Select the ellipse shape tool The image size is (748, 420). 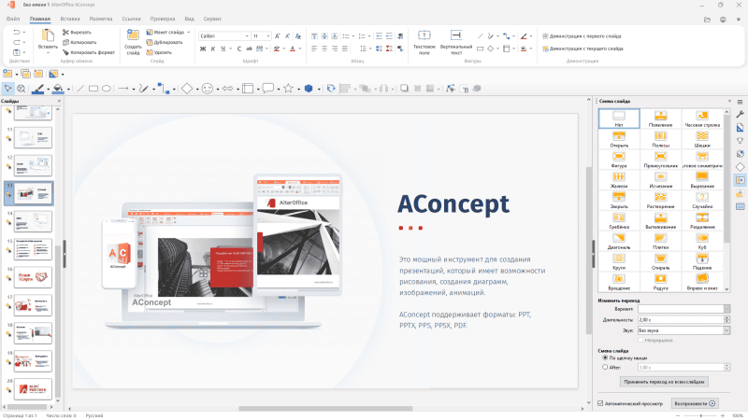pyautogui.click(x=107, y=89)
